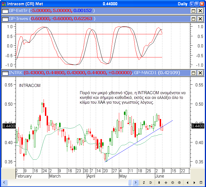206x187 pixels.
Task: Go to previous security with left triangle
Action: 188,183
